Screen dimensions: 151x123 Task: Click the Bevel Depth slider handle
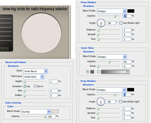(25, 82)
